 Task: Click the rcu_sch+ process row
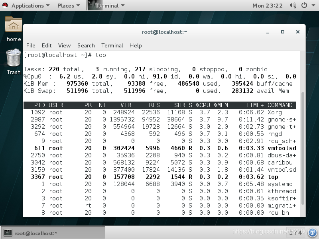(x=160, y=141)
